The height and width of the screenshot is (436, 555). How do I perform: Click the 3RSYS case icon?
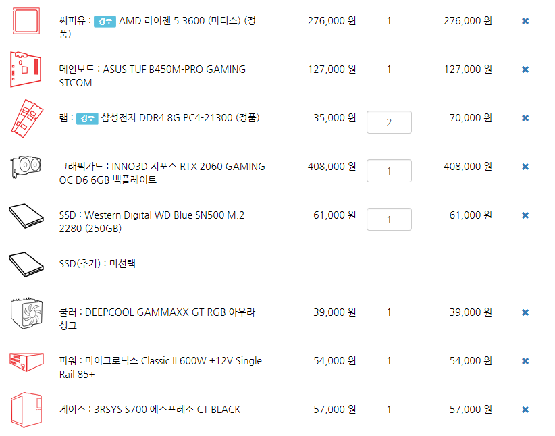pyautogui.click(x=26, y=410)
